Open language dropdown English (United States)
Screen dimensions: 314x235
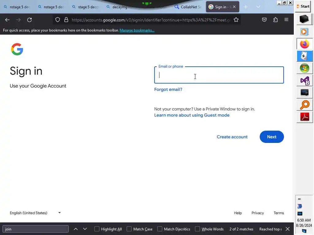pyautogui.click(x=36, y=213)
